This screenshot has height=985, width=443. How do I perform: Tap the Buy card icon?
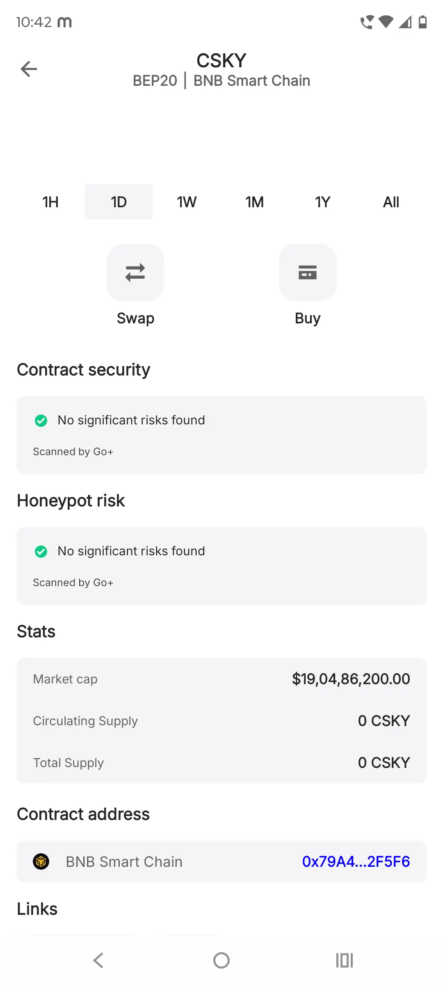click(308, 273)
